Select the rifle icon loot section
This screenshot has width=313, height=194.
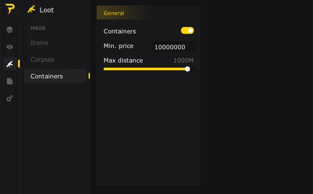coord(9,64)
